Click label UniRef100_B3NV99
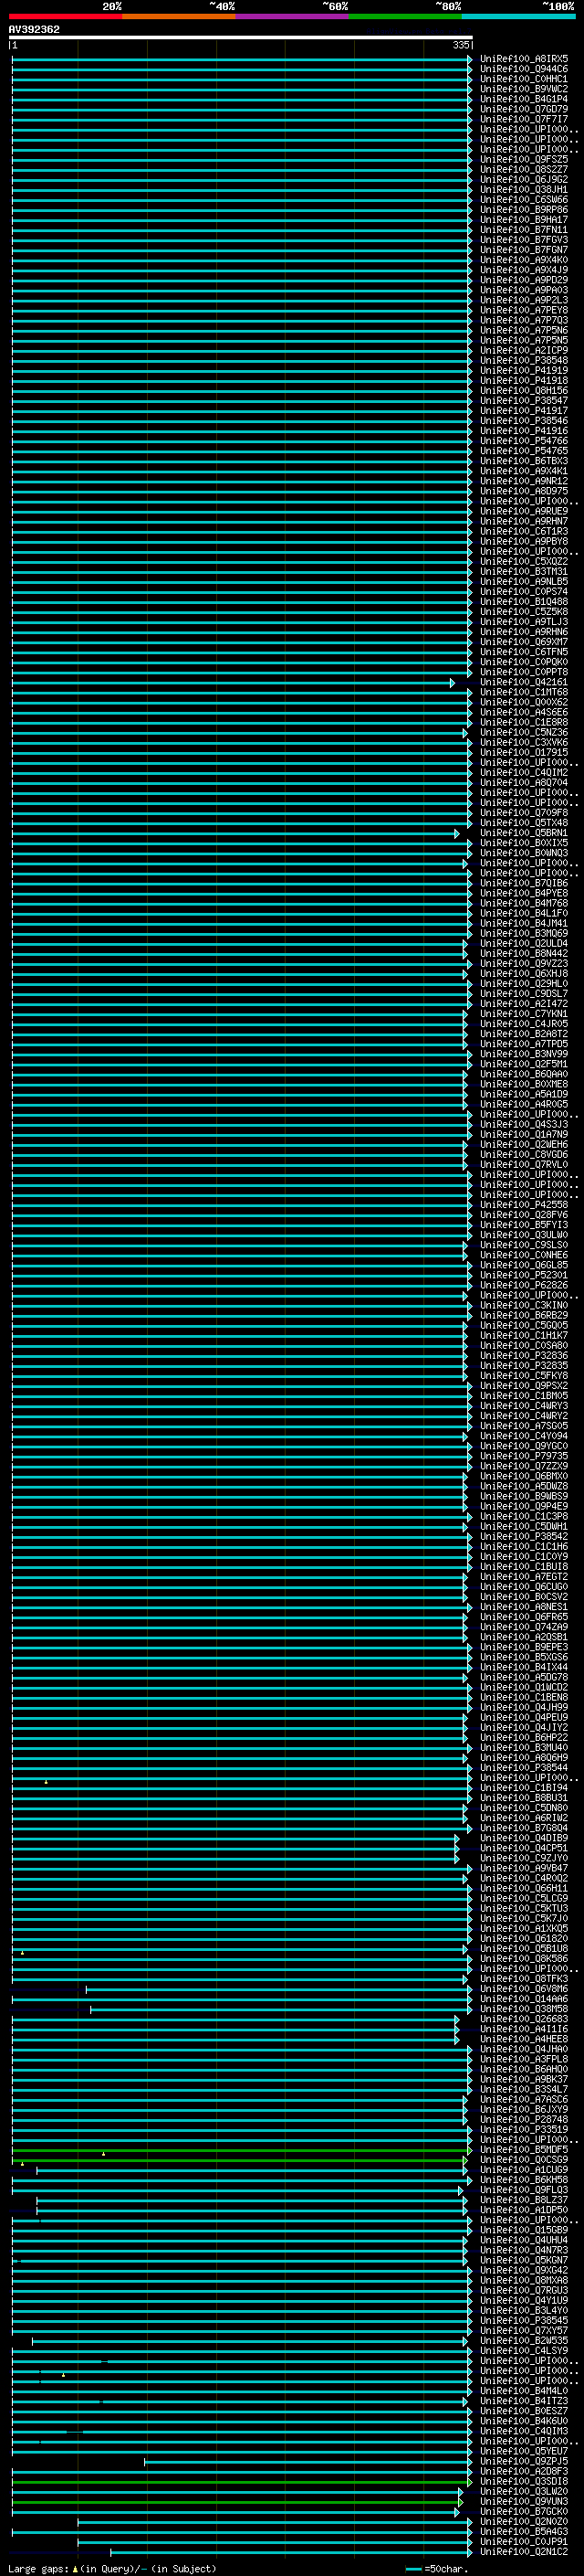 point(524,1054)
